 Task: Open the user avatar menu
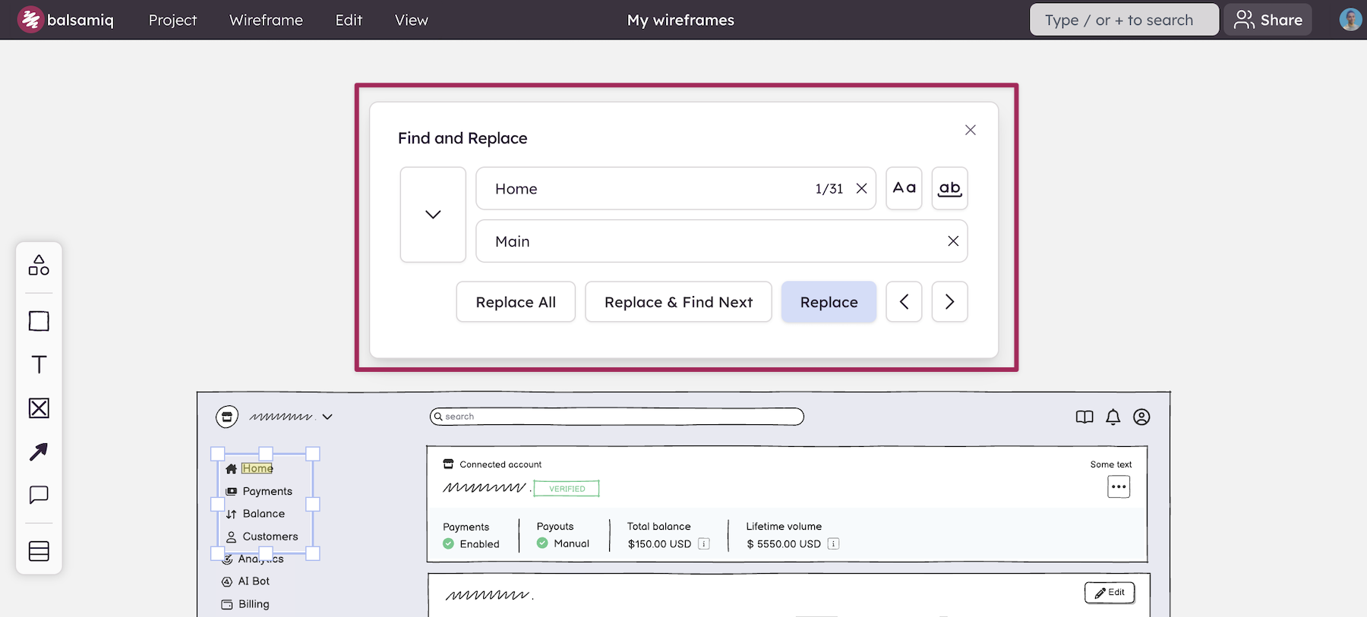pos(1350,20)
